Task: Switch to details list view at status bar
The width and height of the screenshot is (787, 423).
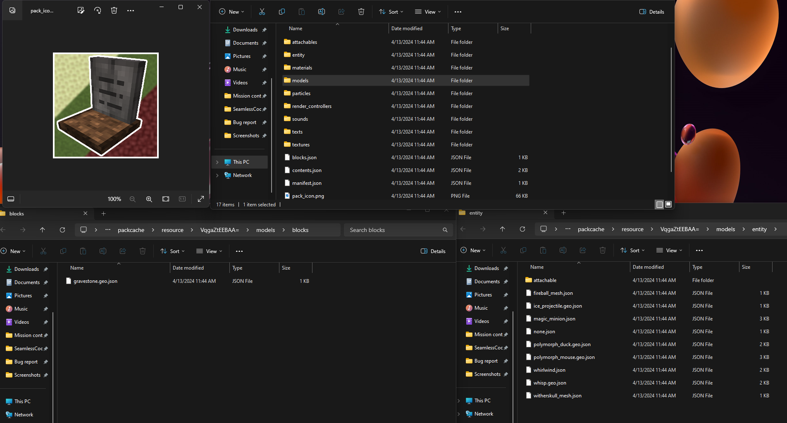Action: click(660, 204)
